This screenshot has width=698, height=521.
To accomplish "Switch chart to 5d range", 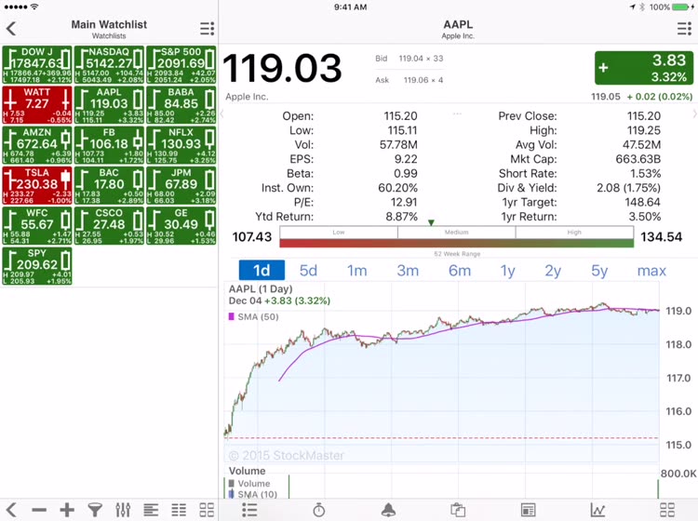I will click(308, 271).
